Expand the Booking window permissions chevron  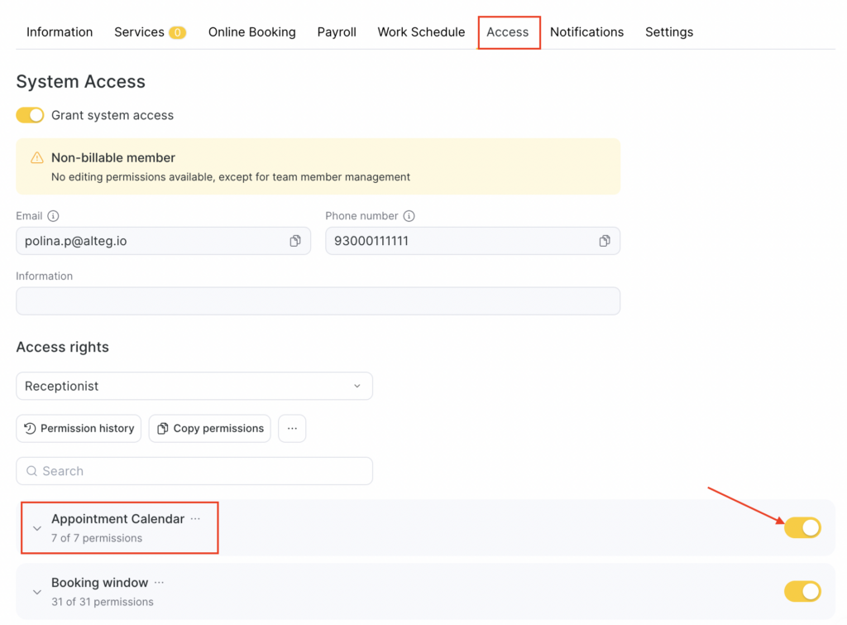[x=36, y=592]
